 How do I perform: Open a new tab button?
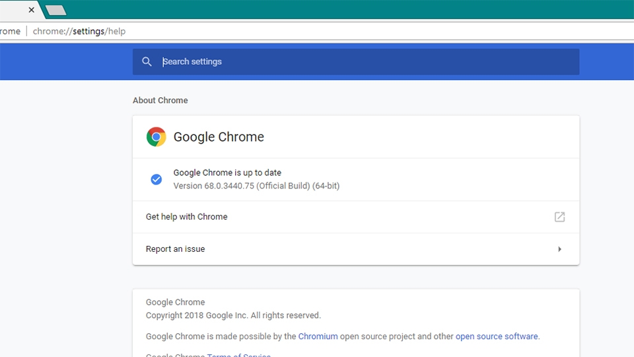[55, 10]
